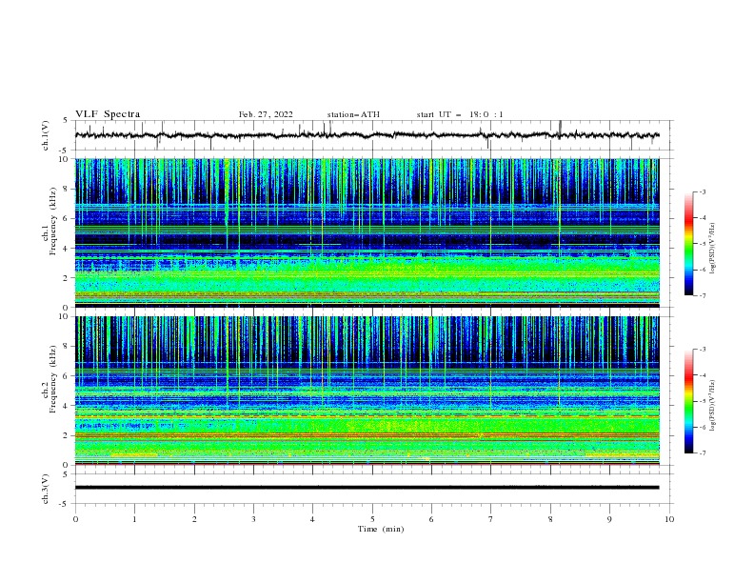The width and height of the screenshot is (754, 583).
Task: Click the "-3" tick on ch.1 color bar
Action: [x=702, y=191]
